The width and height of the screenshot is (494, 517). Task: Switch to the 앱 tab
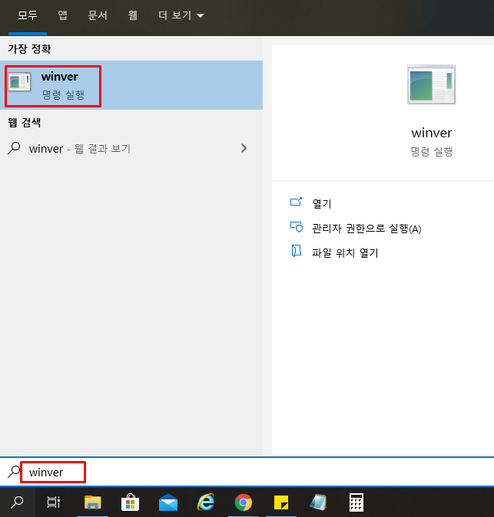(x=62, y=15)
